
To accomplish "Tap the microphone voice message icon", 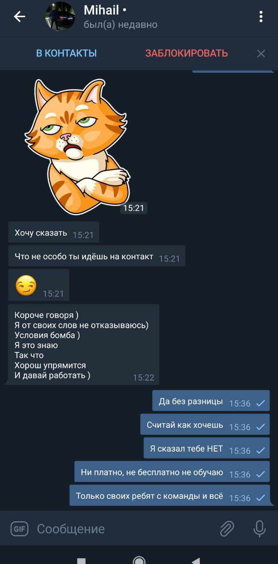I will point(259,529).
